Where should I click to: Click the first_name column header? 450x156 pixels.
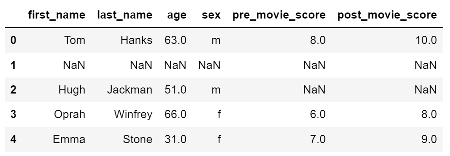56,15
